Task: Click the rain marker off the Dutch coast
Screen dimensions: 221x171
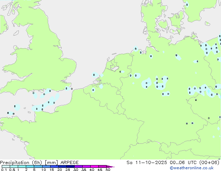Action: [x=94, y=74]
